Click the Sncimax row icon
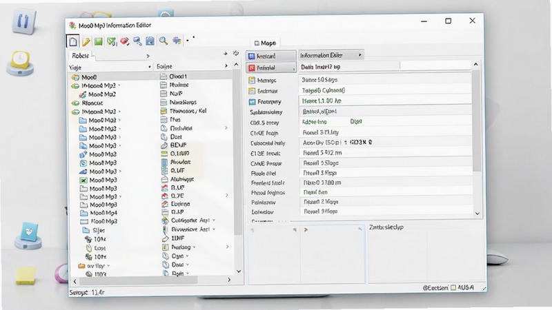Image resolution: width=552 pixels, height=310 pixels. click(x=252, y=91)
